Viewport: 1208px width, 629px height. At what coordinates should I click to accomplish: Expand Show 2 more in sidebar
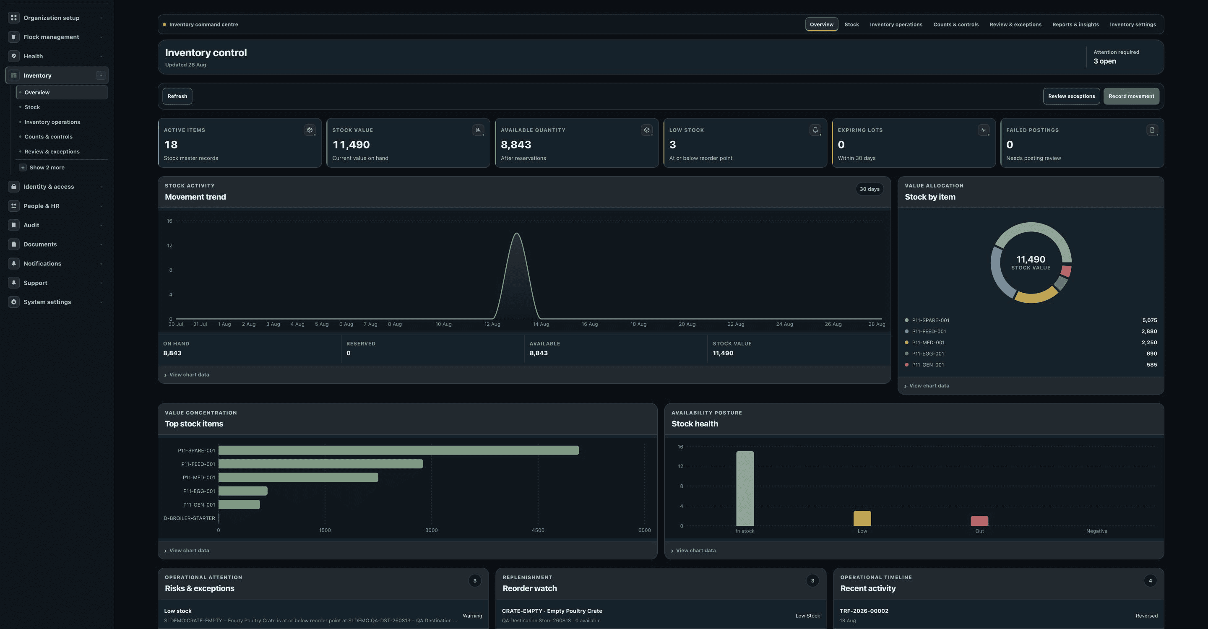click(42, 167)
